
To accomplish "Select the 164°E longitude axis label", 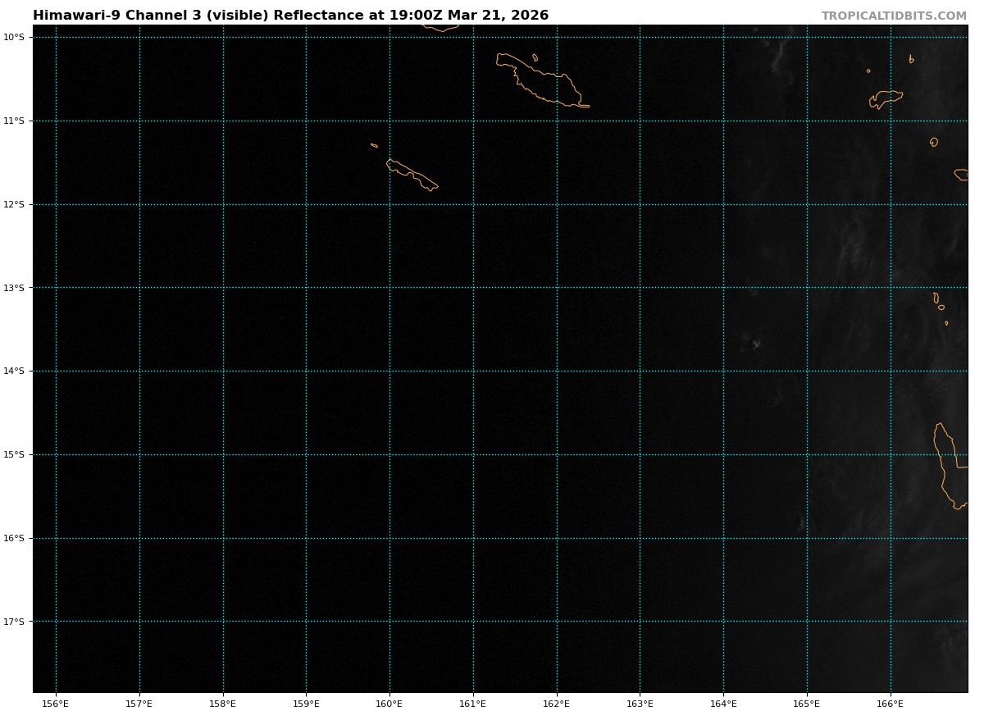I will tap(723, 703).
